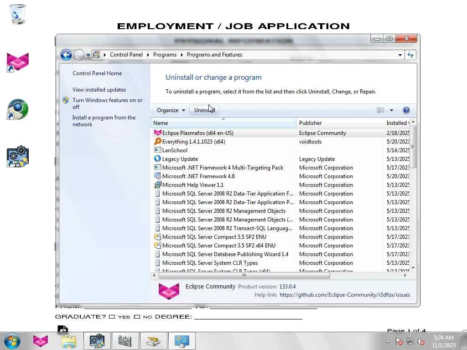Image resolution: width=467 pixels, height=350 pixels.
Task: Click the Plasmafox desktop shortcut
Action: point(18,62)
